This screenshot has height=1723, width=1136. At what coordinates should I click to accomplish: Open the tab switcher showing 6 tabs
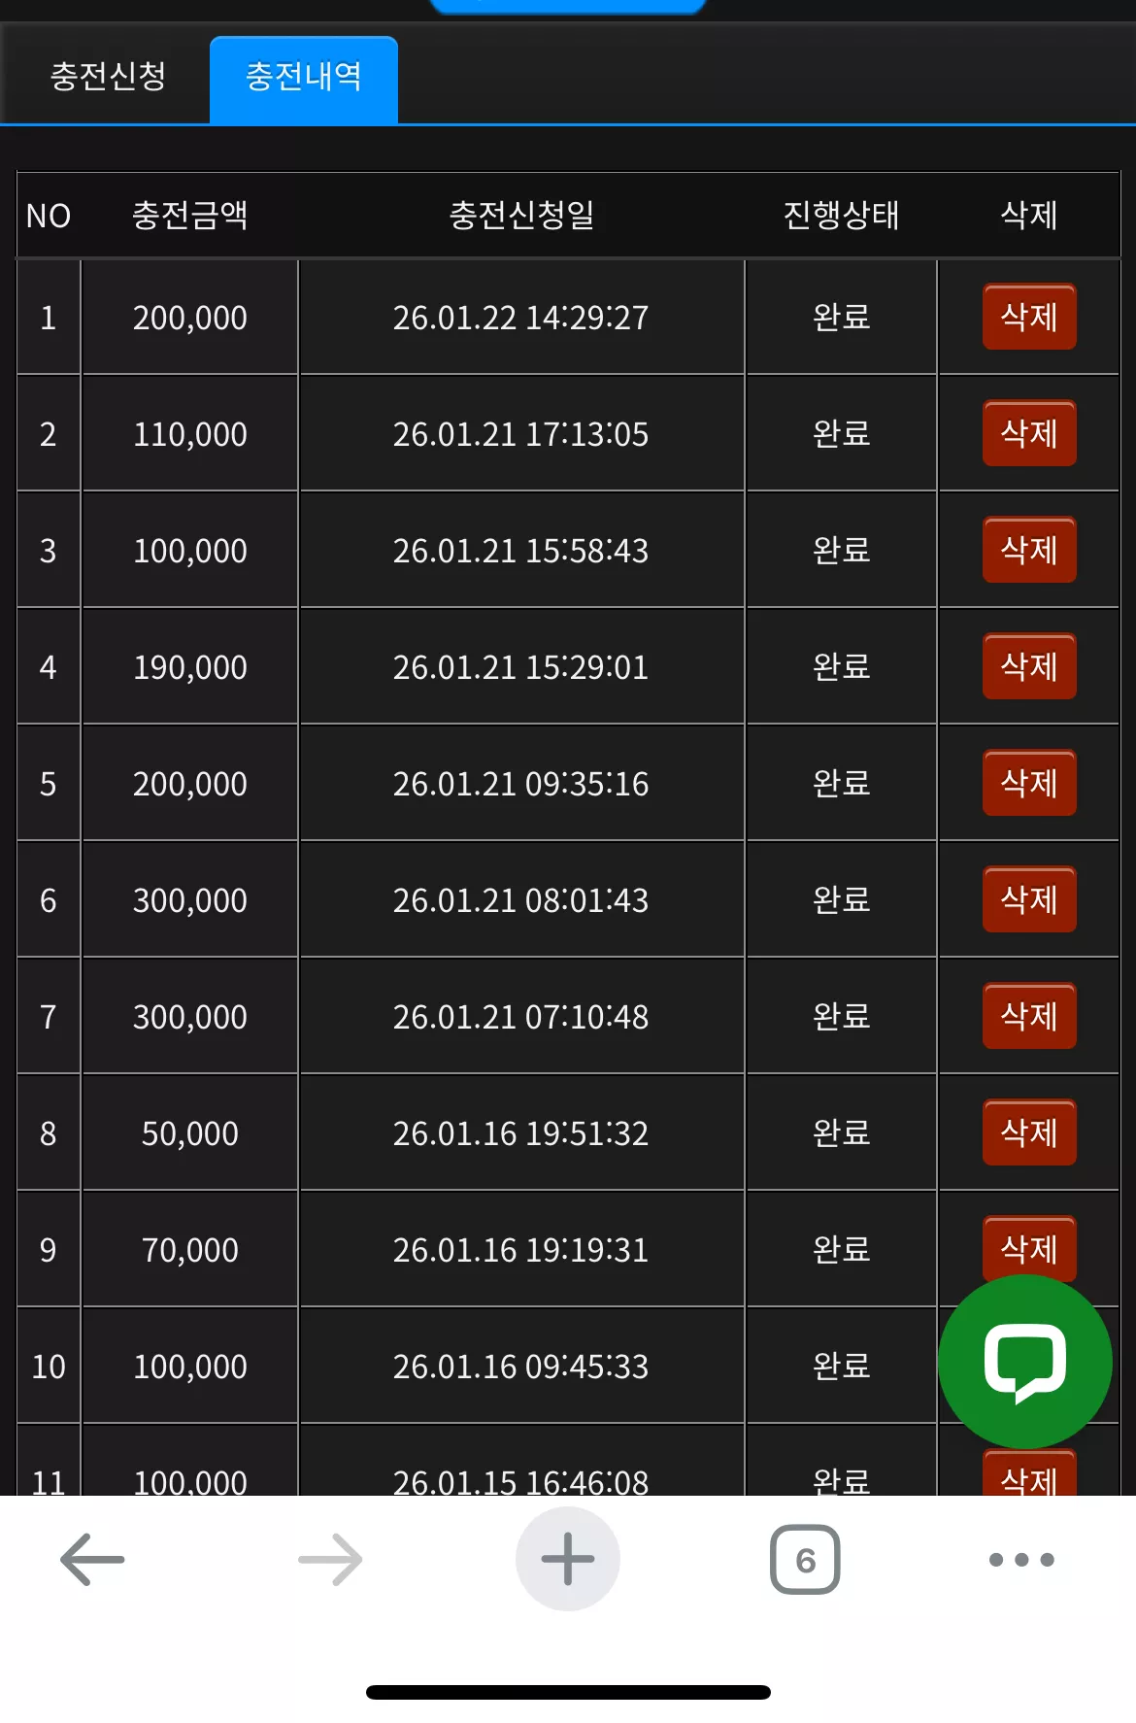805,1559
